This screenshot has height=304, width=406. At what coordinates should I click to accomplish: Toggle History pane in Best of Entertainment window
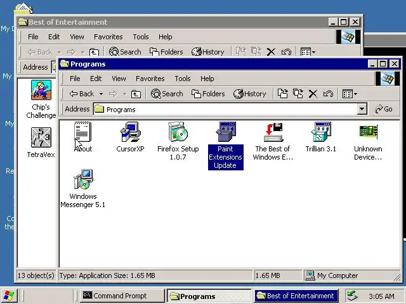pos(207,52)
